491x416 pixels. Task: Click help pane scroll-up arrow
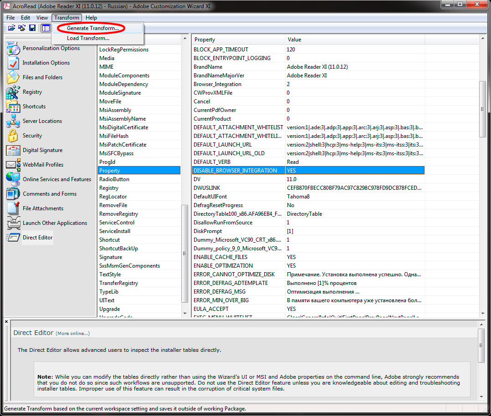(x=481, y=324)
